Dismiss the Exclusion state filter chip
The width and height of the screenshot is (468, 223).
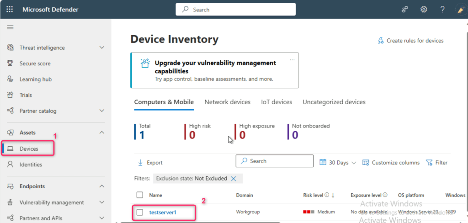pyautogui.click(x=234, y=179)
